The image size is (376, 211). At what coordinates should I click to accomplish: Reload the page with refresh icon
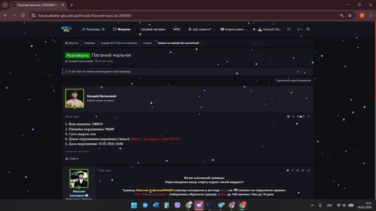[23, 15]
